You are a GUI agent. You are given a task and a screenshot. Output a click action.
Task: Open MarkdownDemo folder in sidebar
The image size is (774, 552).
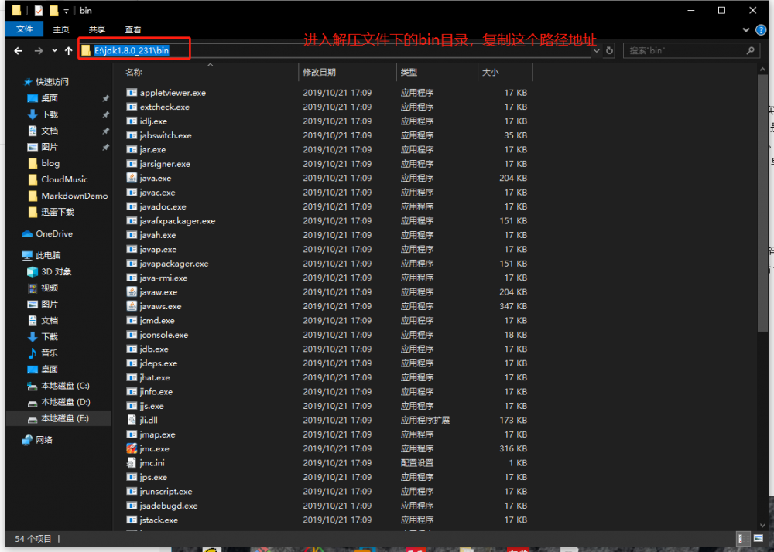pyautogui.click(x=74, y=196)
